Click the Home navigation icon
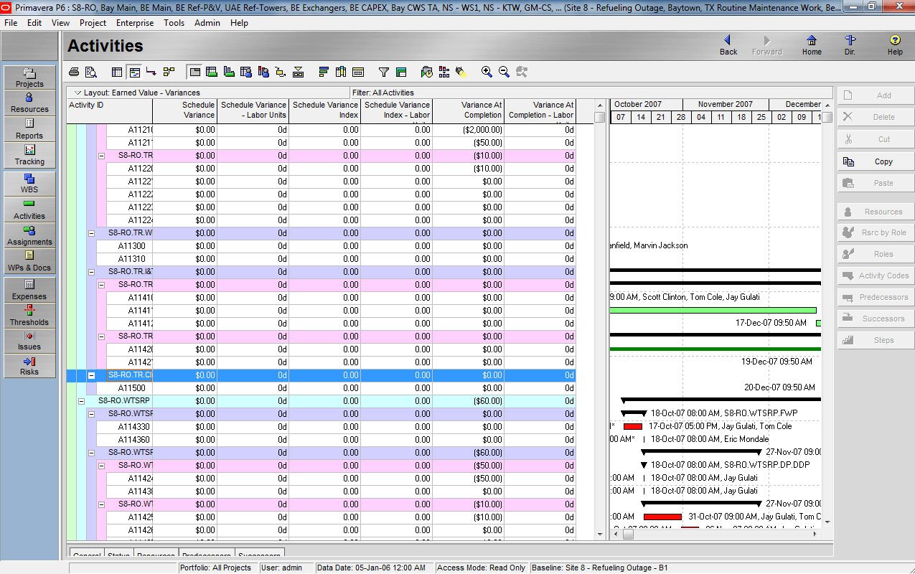Screen dimensions: 915x574 [812, 45]
